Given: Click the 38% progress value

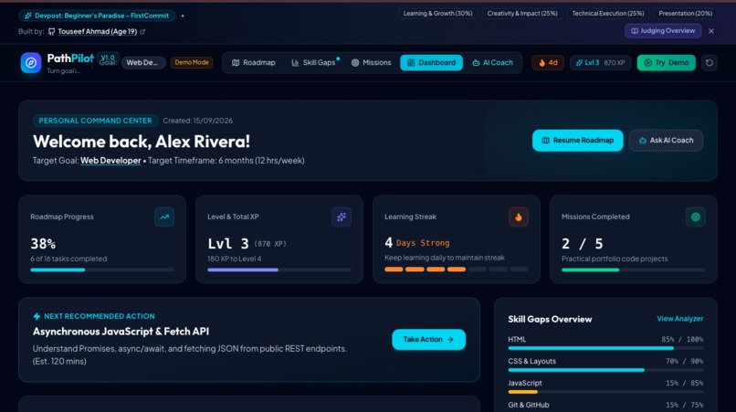Looking at the screenshot, I should click(43, 244).
